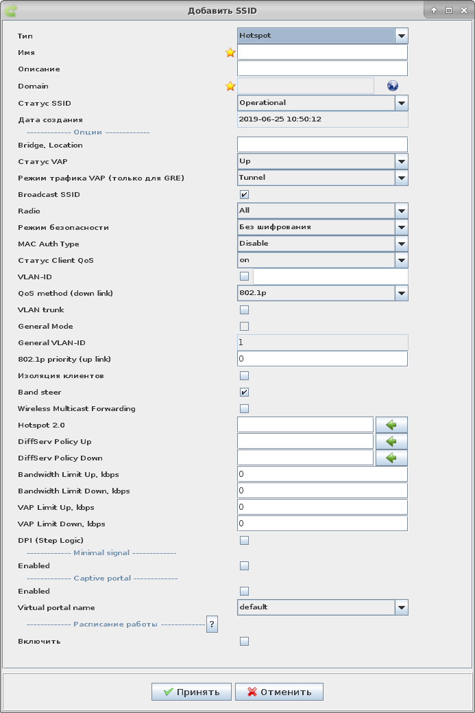Maximize the Add SSID dialog window
Screen dimensions: 475x713
[x=449, y=11]
